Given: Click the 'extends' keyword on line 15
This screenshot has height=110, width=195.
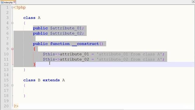Looking at the screenshot, I should [x=51, y=80].
